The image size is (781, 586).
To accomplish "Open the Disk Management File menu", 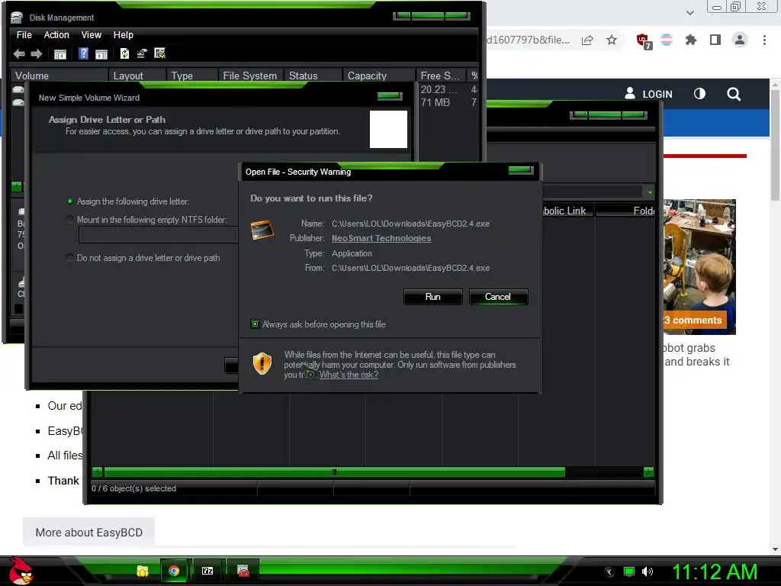I will pyautogui.click(x=24, y=35).
